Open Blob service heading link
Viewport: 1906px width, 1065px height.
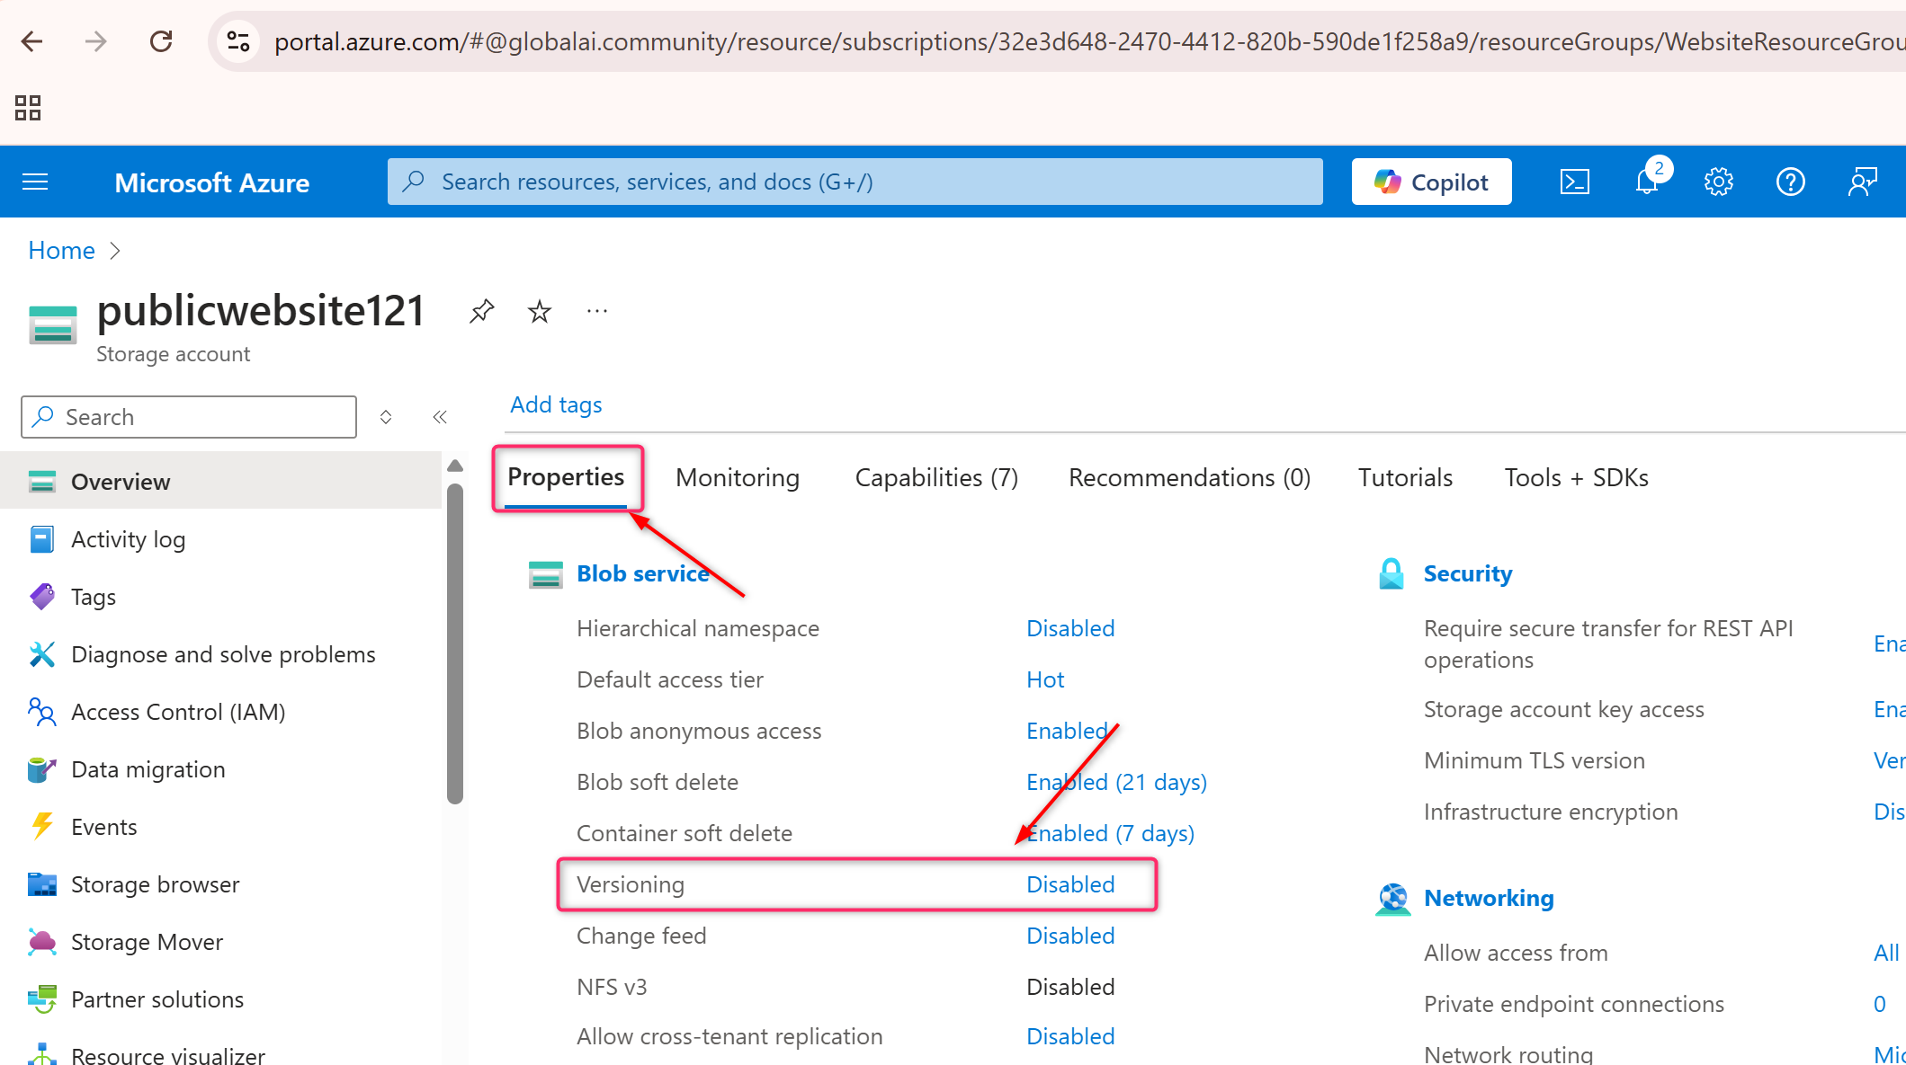pos(643,574)
